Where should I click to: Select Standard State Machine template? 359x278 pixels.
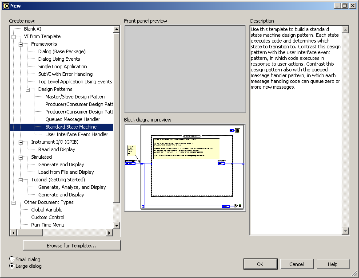point(71,127)
